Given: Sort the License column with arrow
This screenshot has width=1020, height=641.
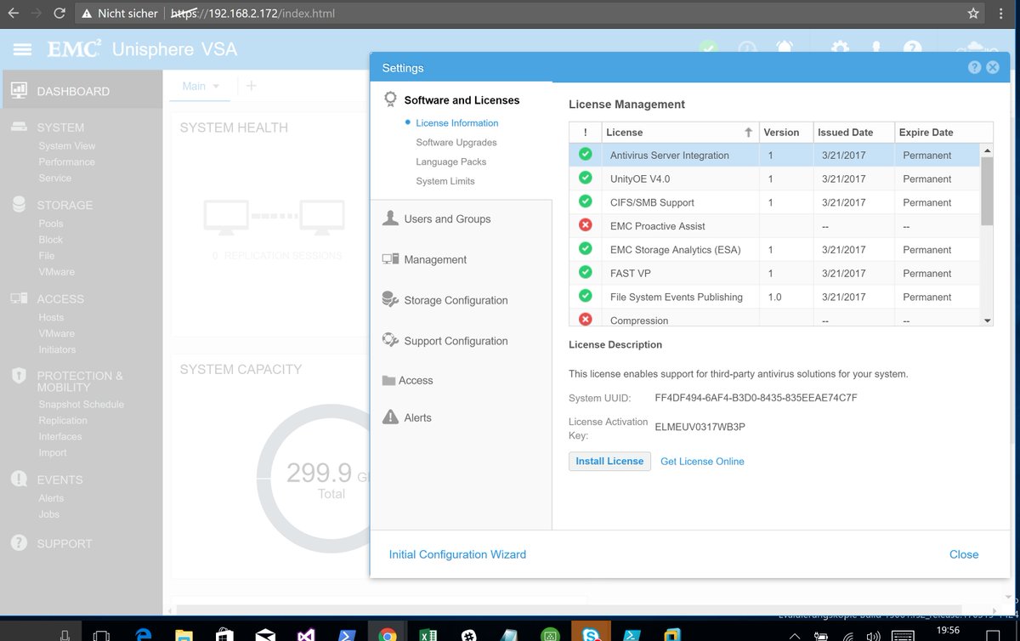Looking at the screenshot, I should point(748,132).
